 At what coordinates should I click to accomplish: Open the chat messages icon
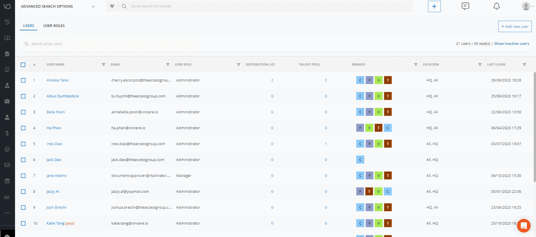(x=465, y=6)
